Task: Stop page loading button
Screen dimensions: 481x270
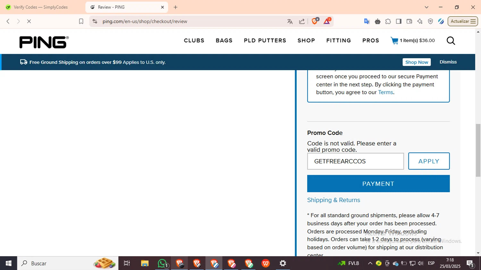Action: point(29,21)
